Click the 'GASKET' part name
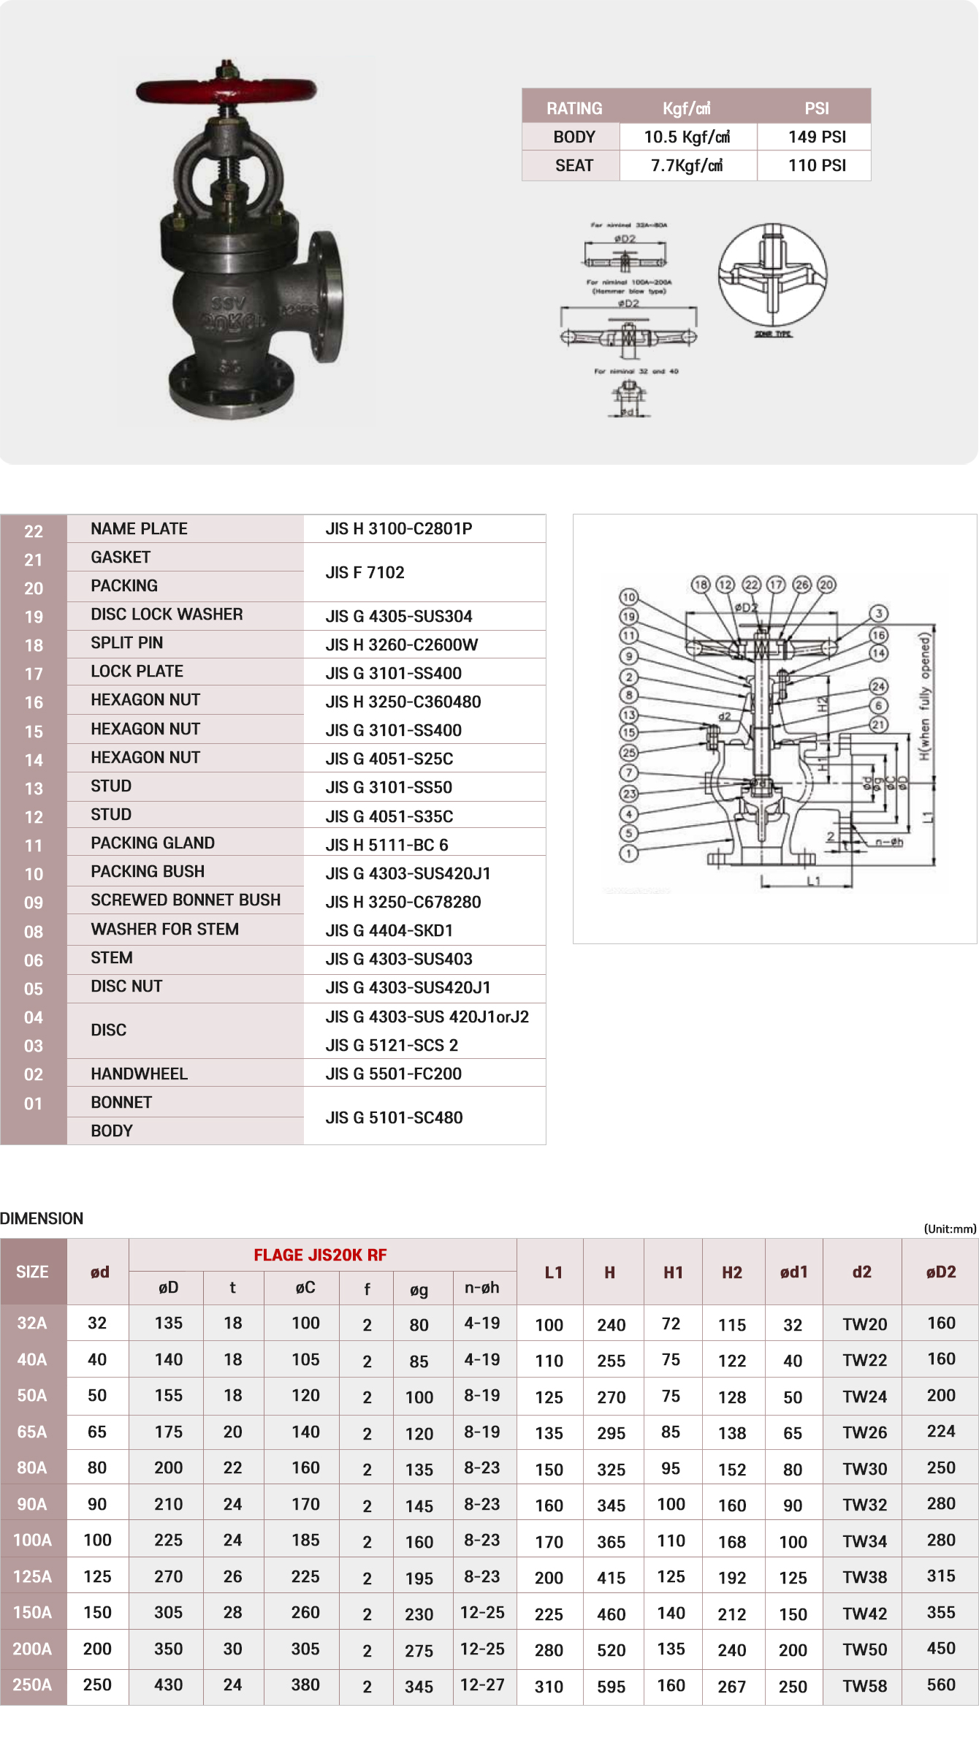 click(x=121, y=557)
